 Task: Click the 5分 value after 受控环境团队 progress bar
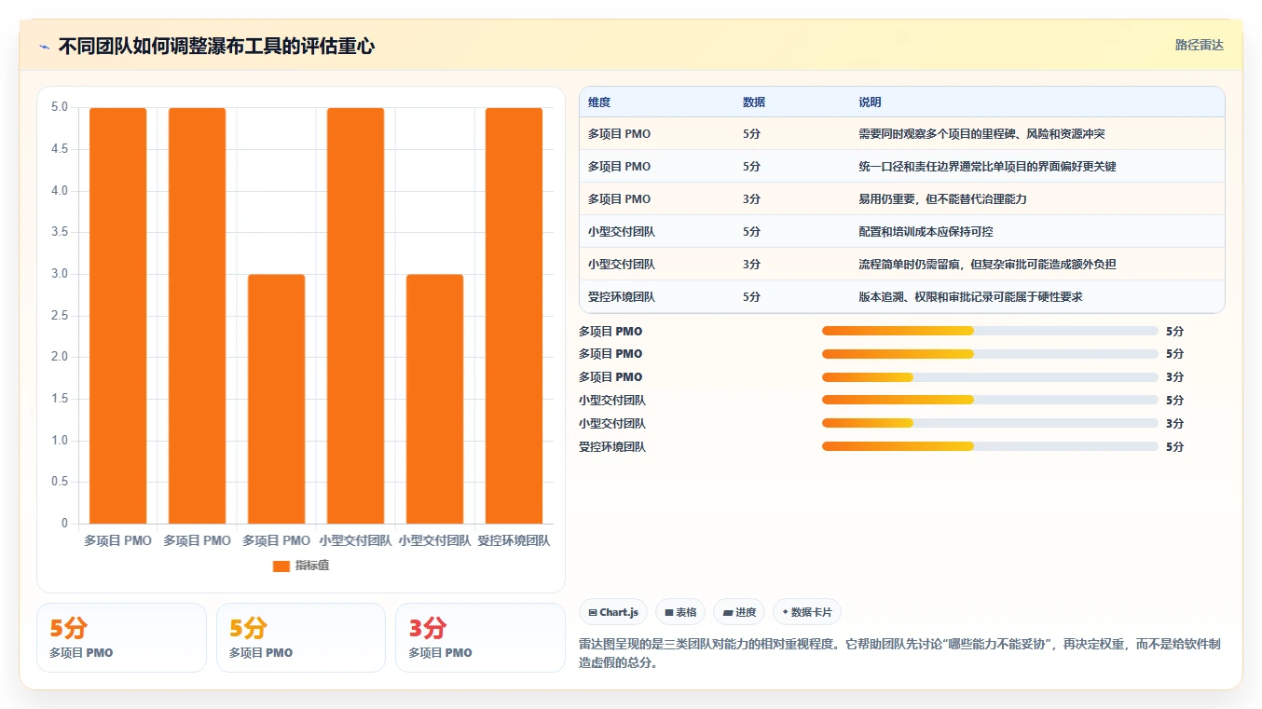(1174, 447)
